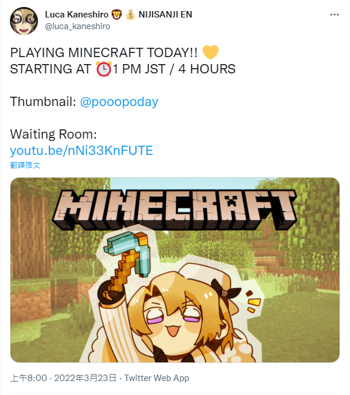Click the NIJISANJI EN text in the name
The height and width of the screenshot is (395, 350).
[x=166, y=15]
